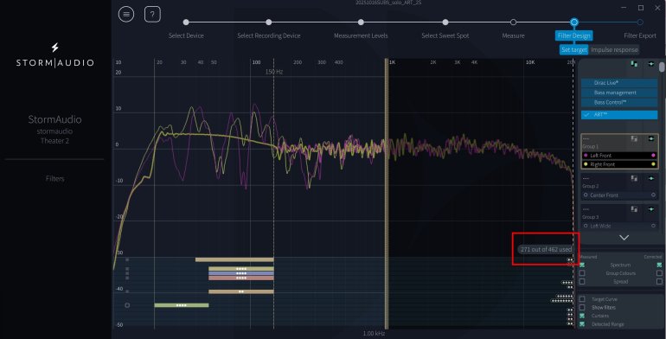Enable the Show Filters checkbox
This screenshot has width=666, height=339.
coord(582,307)
